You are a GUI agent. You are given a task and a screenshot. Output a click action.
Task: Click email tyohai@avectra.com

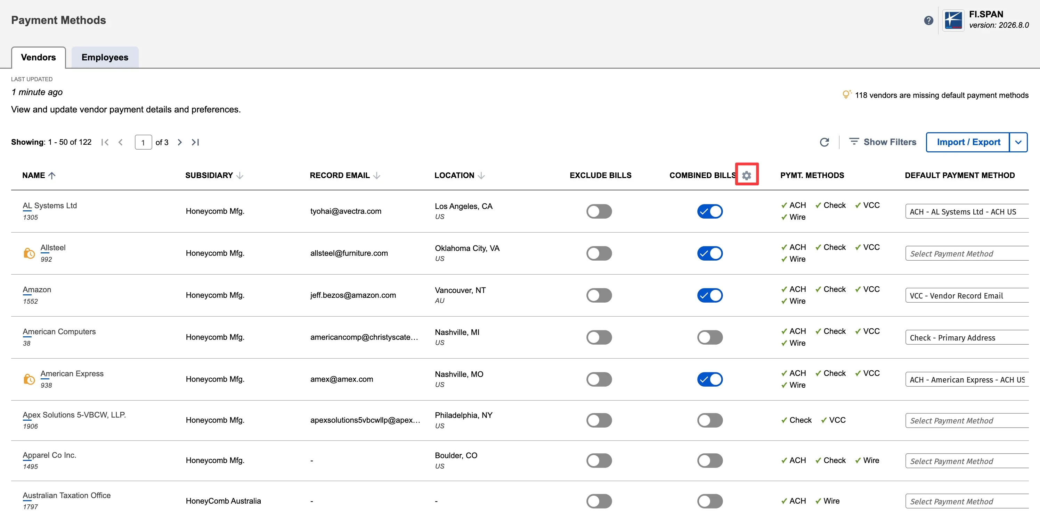[346, 211]
